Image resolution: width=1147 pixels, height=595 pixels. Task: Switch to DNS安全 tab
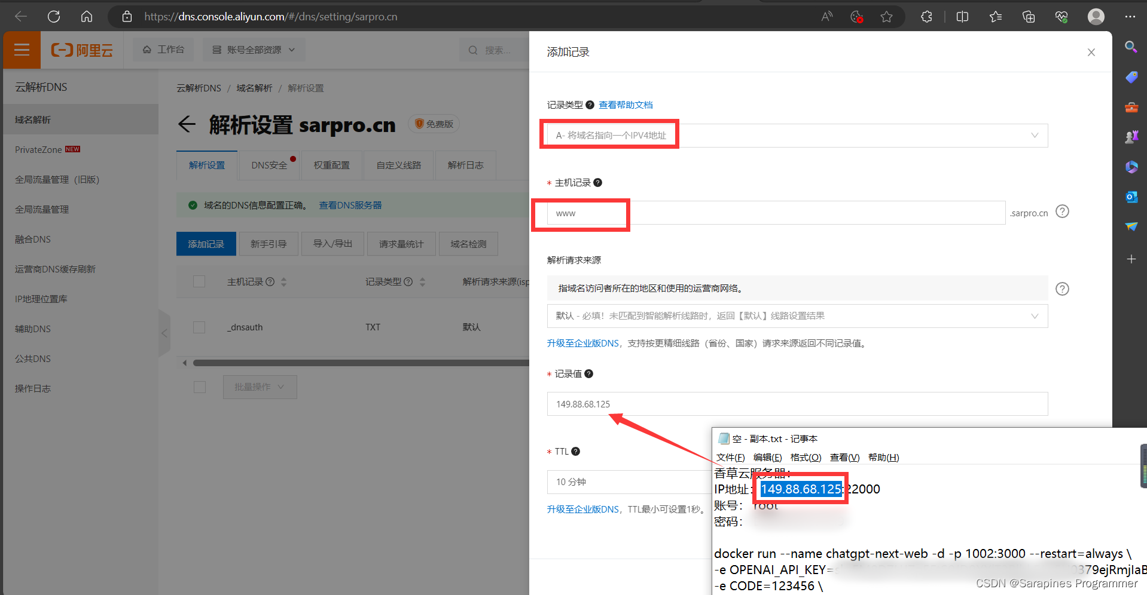(270, 165)
